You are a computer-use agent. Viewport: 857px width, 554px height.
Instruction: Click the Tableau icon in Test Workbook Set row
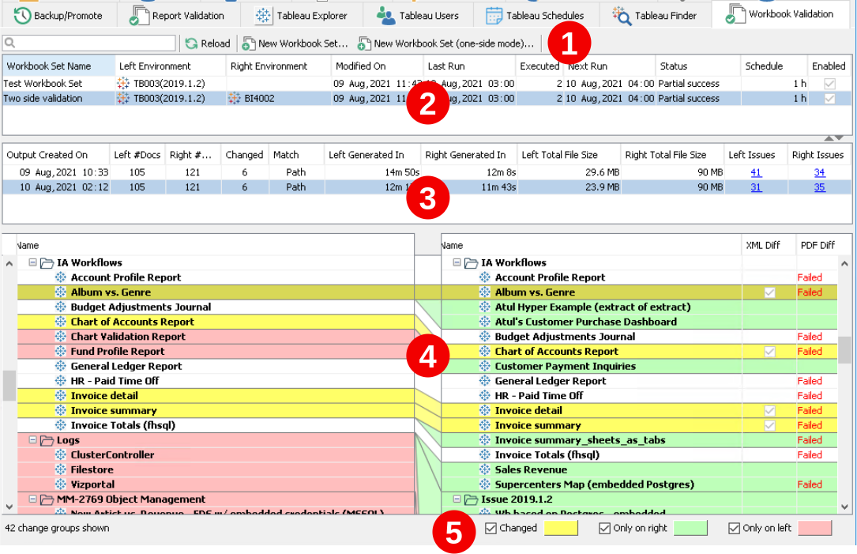(x=123, y=84)
